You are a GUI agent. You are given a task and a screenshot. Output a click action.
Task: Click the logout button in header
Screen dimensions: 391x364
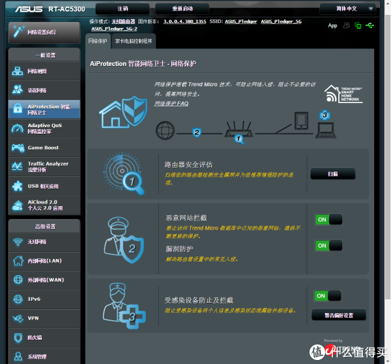pyautogui.click(x=123, y=8)
